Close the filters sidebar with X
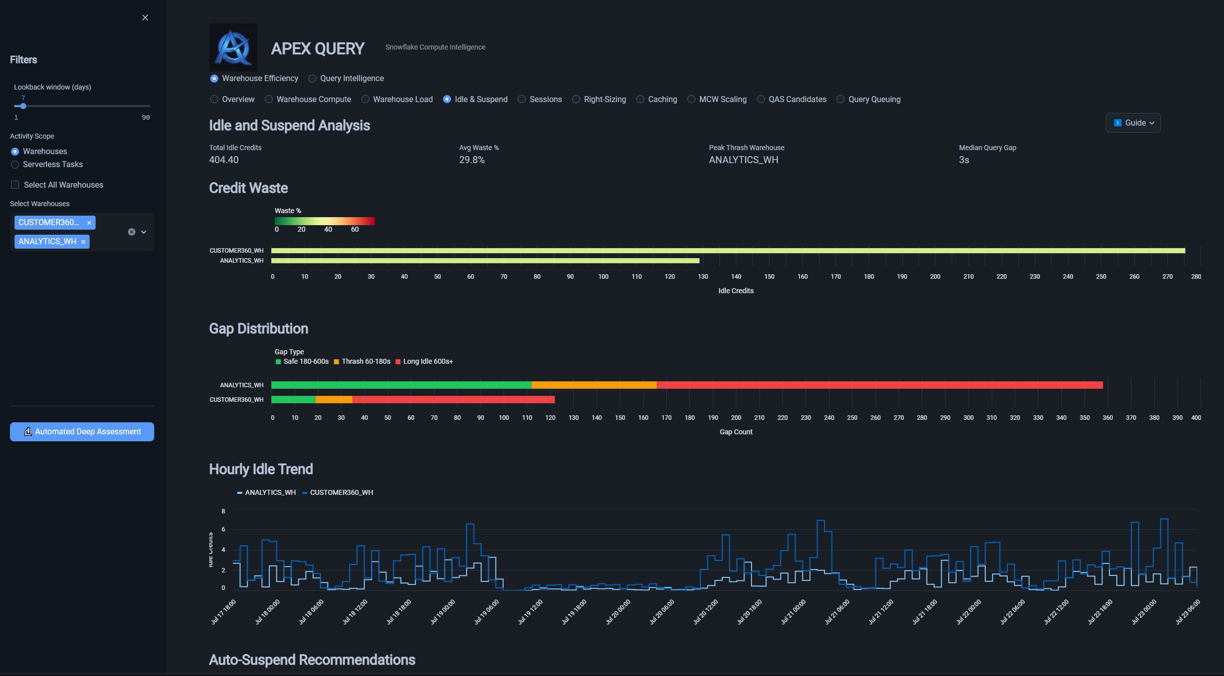The height and width of the screenshot is (676, 1224). [x=145, y=18]
